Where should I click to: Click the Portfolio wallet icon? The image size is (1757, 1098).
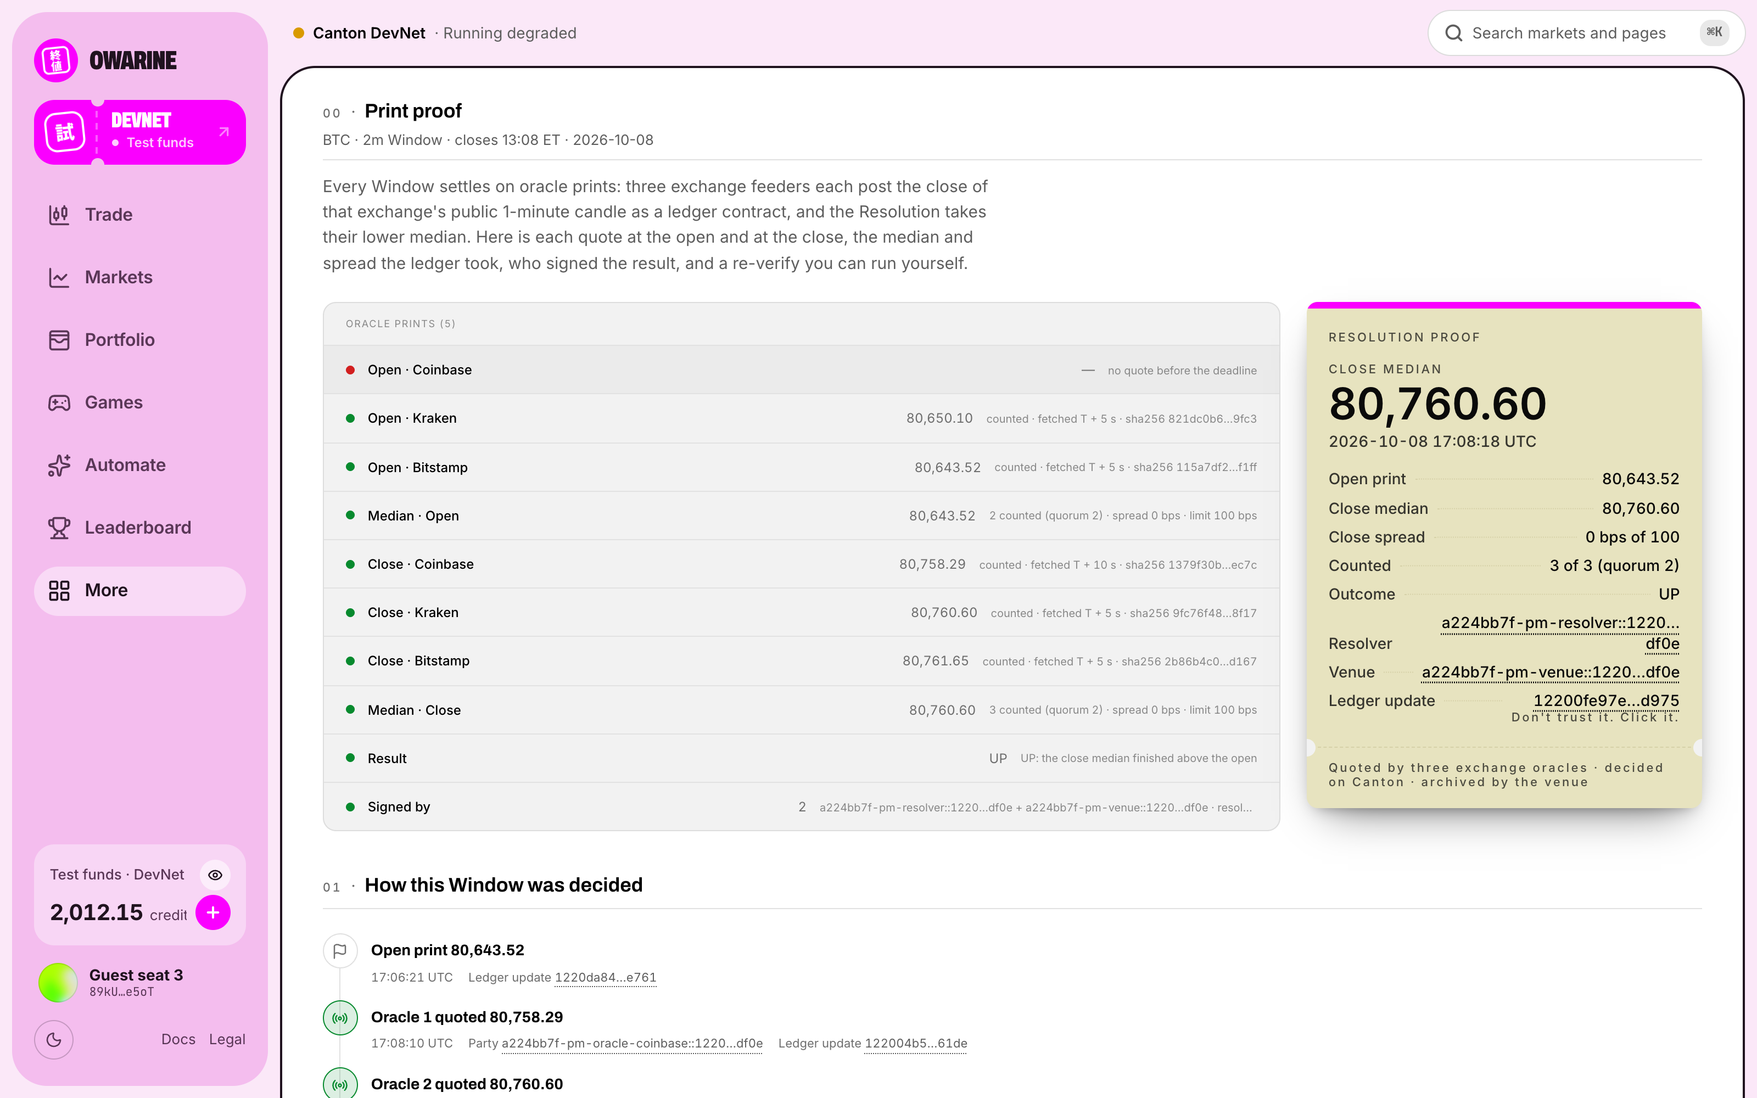(x=59, y=340)
